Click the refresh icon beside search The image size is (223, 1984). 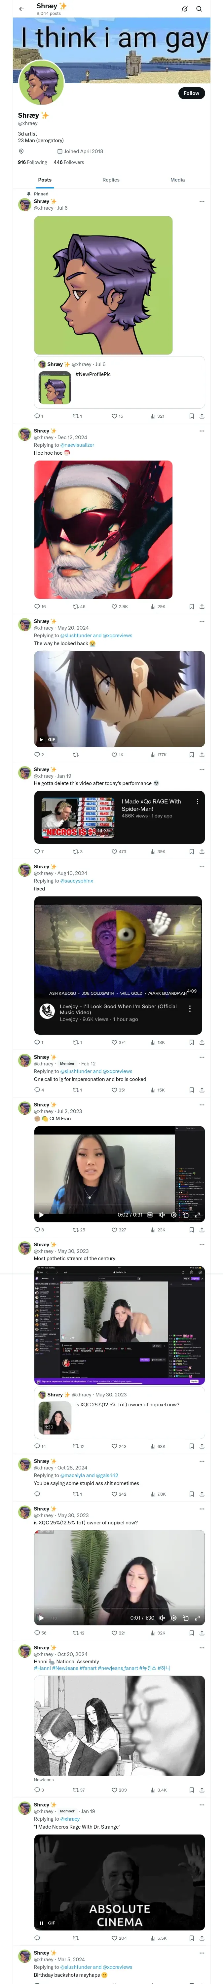(185, 9)
